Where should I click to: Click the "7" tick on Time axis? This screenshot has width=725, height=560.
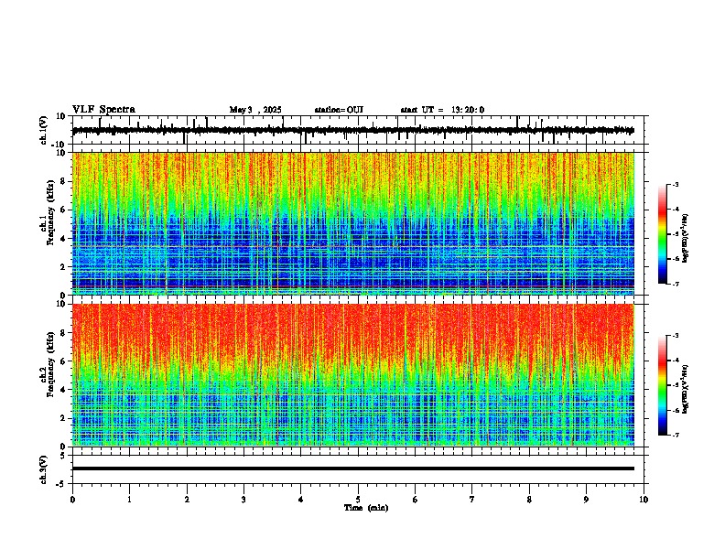click(472, 500)
